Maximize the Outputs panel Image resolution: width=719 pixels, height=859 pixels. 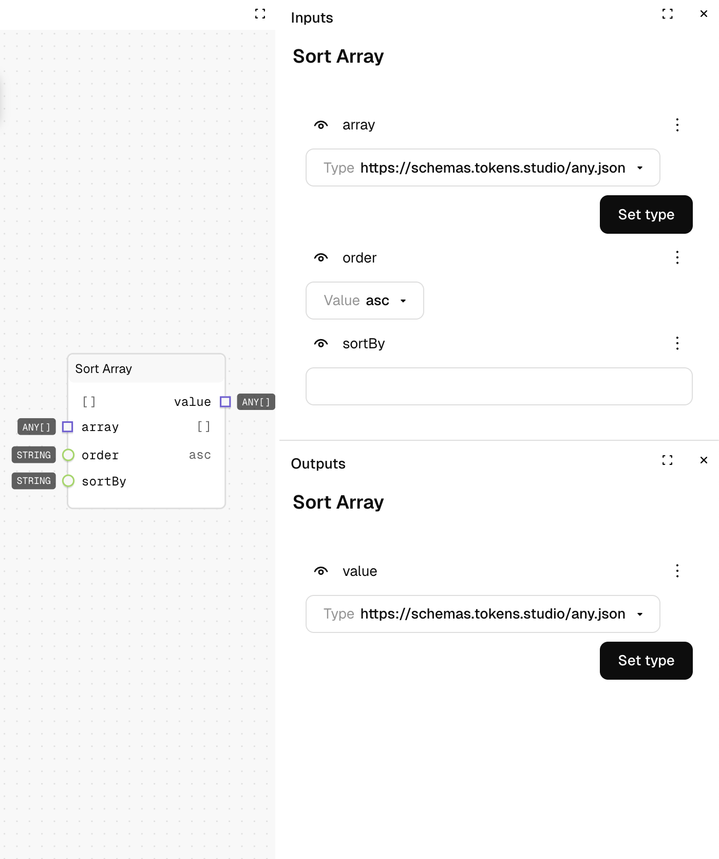point(667,460)
